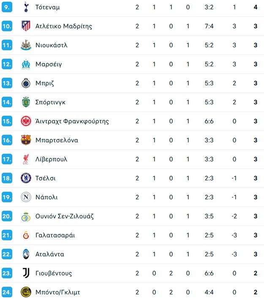Click the Club Brugge crest icon
Image resolution: width=264 pixels, height=299 pixels.
[x=26, y=83]
